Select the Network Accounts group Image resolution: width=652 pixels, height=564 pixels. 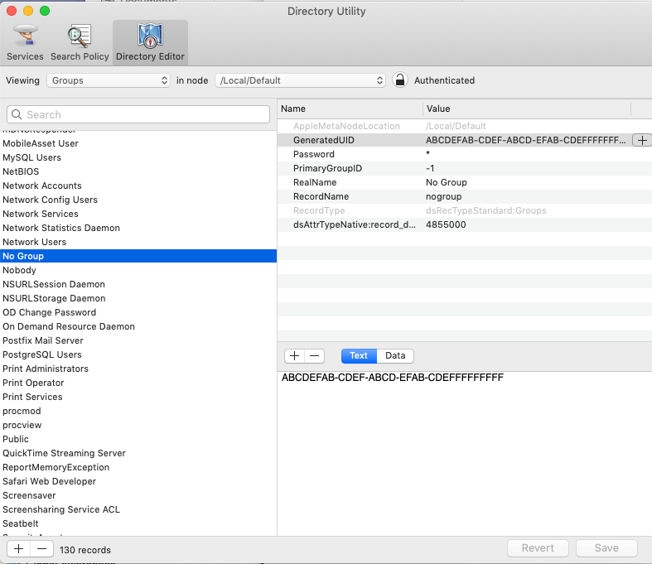[138, 186]
